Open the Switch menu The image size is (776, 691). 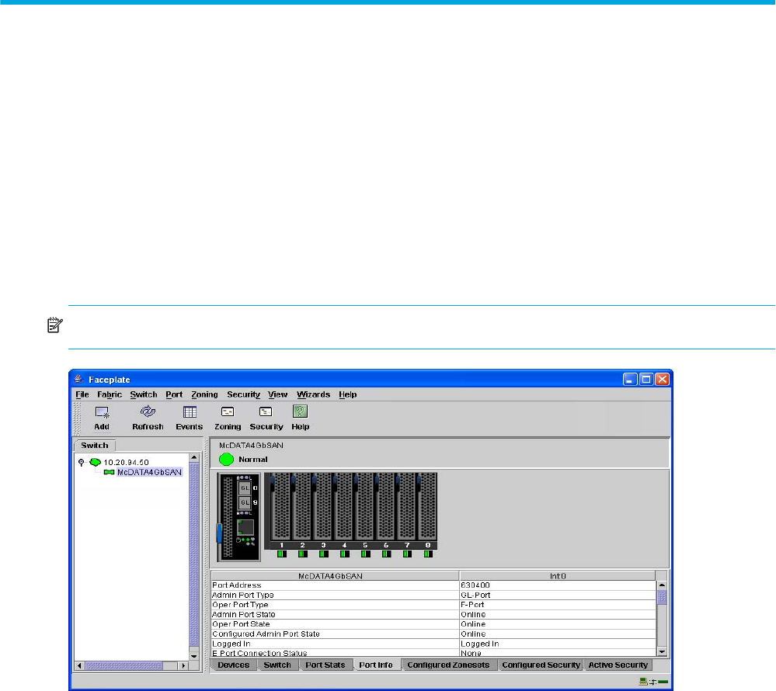click(144, 394)
